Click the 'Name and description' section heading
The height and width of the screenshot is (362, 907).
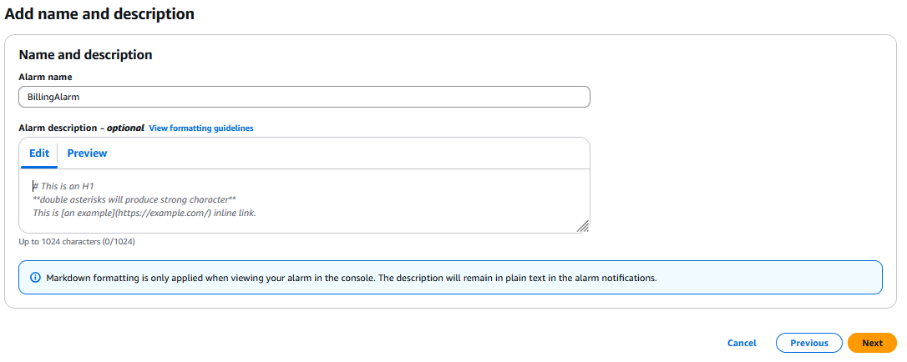(x=85, y=55)
